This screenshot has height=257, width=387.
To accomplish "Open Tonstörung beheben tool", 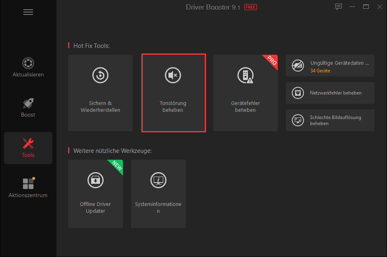I will pos(173,93).
